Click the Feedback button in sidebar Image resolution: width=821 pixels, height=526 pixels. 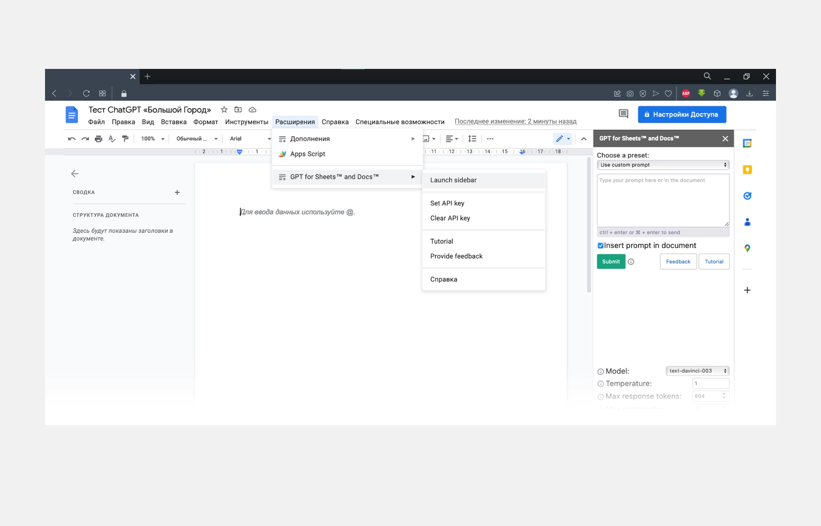(x=678, y=261)
